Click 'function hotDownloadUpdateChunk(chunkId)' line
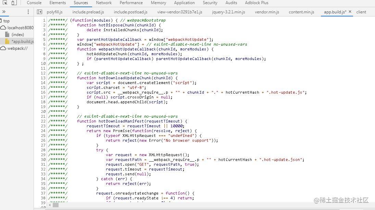375x210 pixels. click(x=127, y=78)
